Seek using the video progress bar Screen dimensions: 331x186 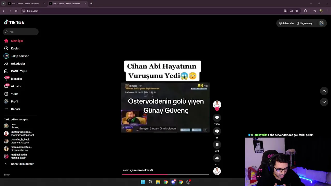[x=165, y=174]
